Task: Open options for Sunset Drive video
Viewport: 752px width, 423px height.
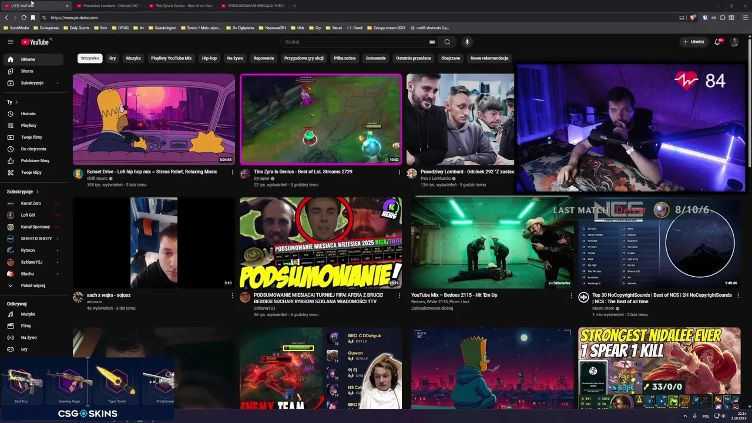Action: tap(232, 172)
